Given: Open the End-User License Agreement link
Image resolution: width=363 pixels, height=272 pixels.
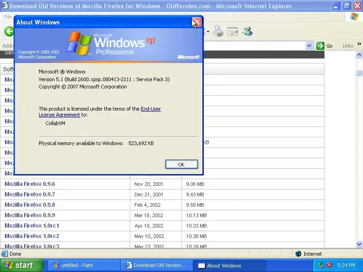Looking at the screenshot, I should pos(100,112).
